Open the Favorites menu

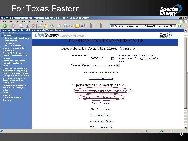(26, 22)
